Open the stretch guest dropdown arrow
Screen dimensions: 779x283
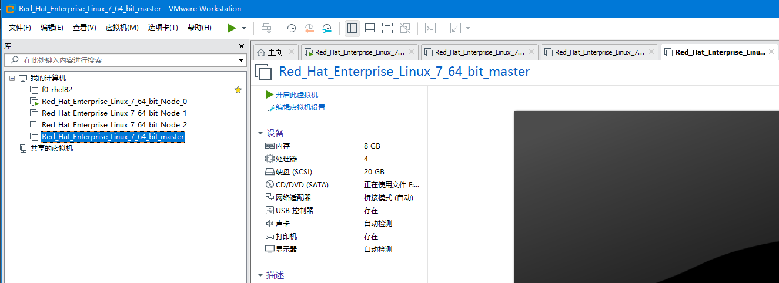click(468, 28)
